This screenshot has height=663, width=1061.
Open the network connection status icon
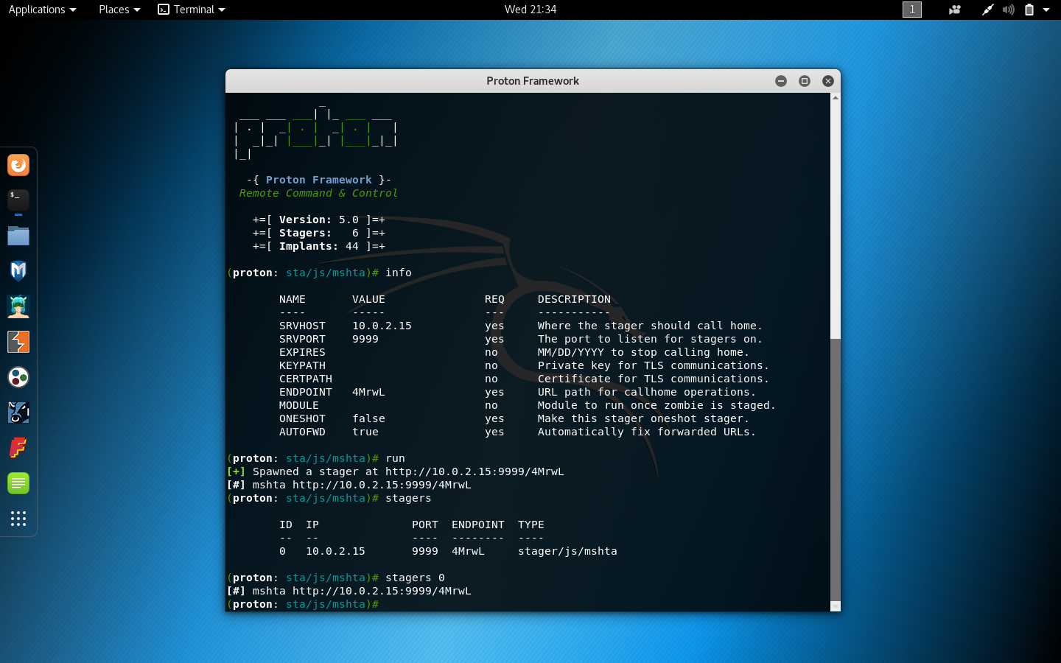987,10
